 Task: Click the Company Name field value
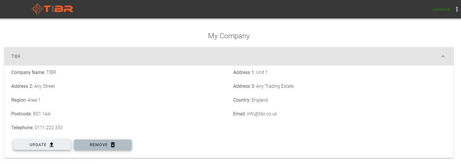[x=51, y=73]
